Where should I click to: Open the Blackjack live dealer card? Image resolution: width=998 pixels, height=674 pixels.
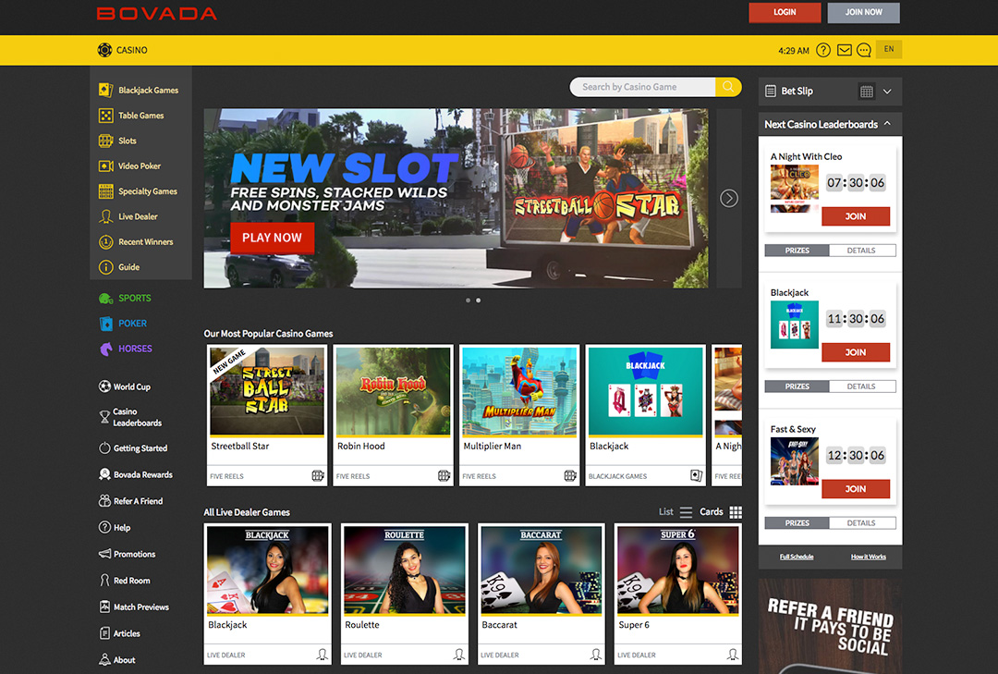(x=268, y=594)
